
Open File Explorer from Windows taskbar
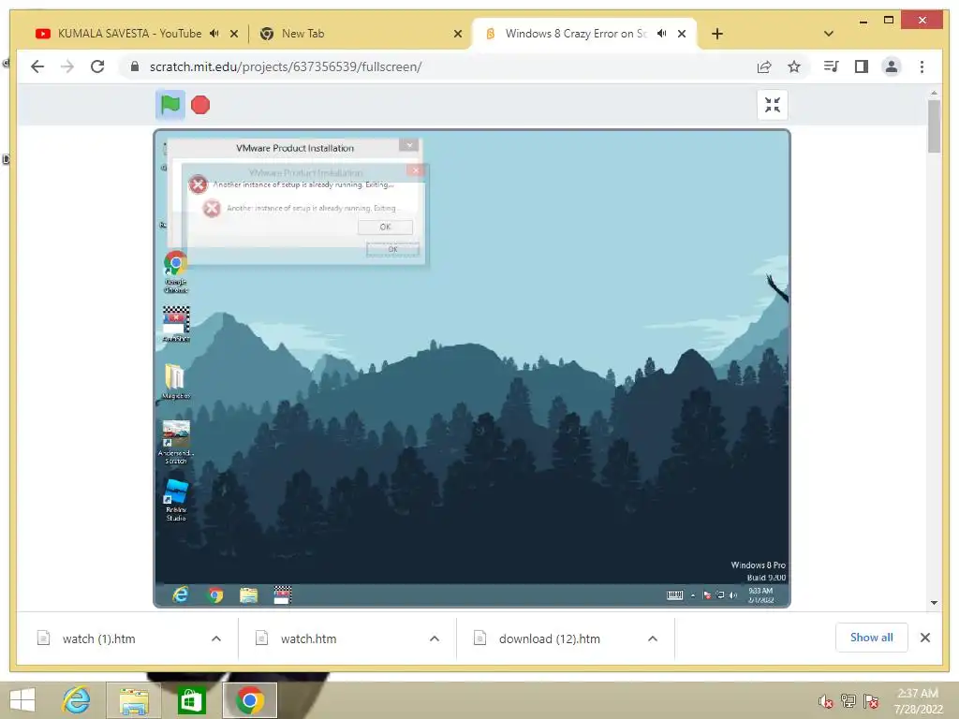point(134,700)
